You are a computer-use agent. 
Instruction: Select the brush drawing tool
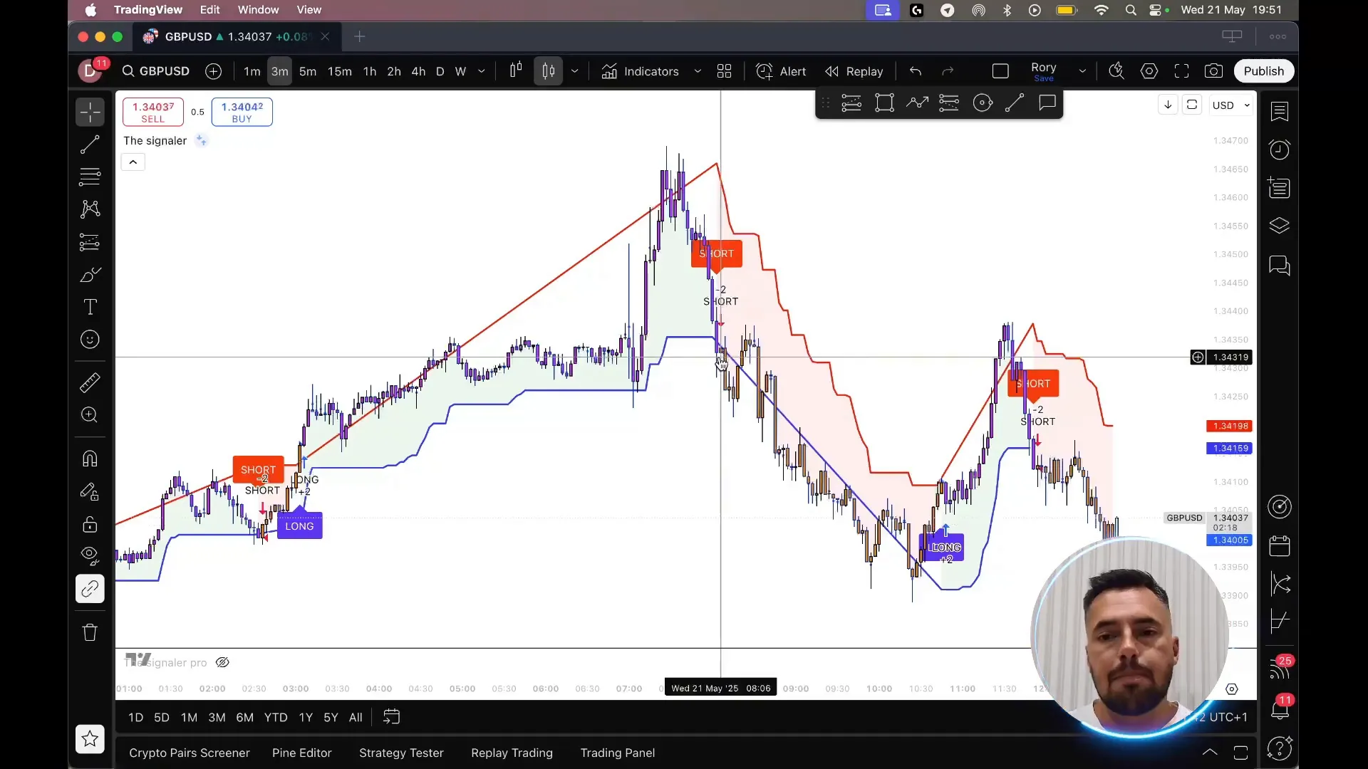(x=90, y=275)
